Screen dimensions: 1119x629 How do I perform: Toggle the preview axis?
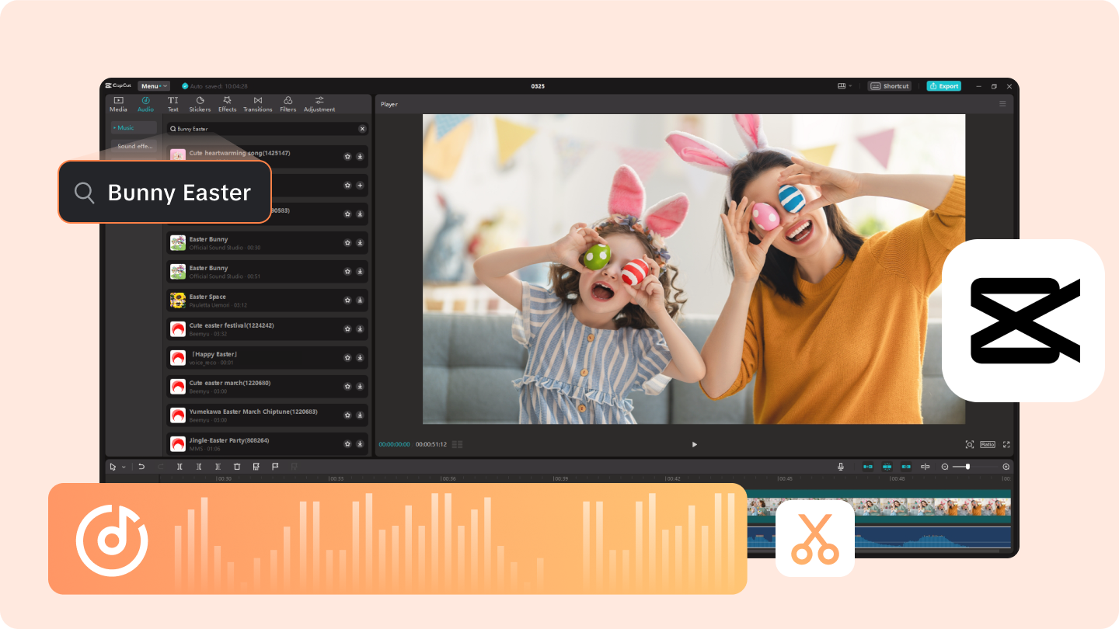click(x=926, y=467)
